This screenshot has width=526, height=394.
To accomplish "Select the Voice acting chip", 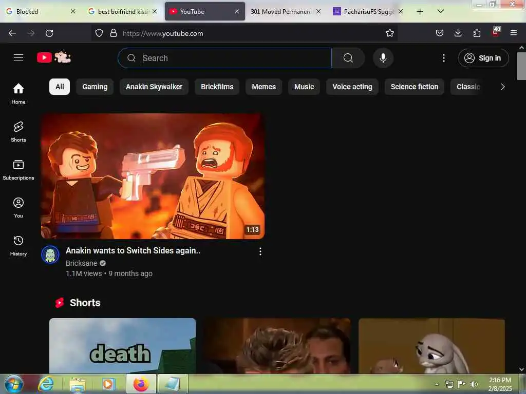I will 352,87.
